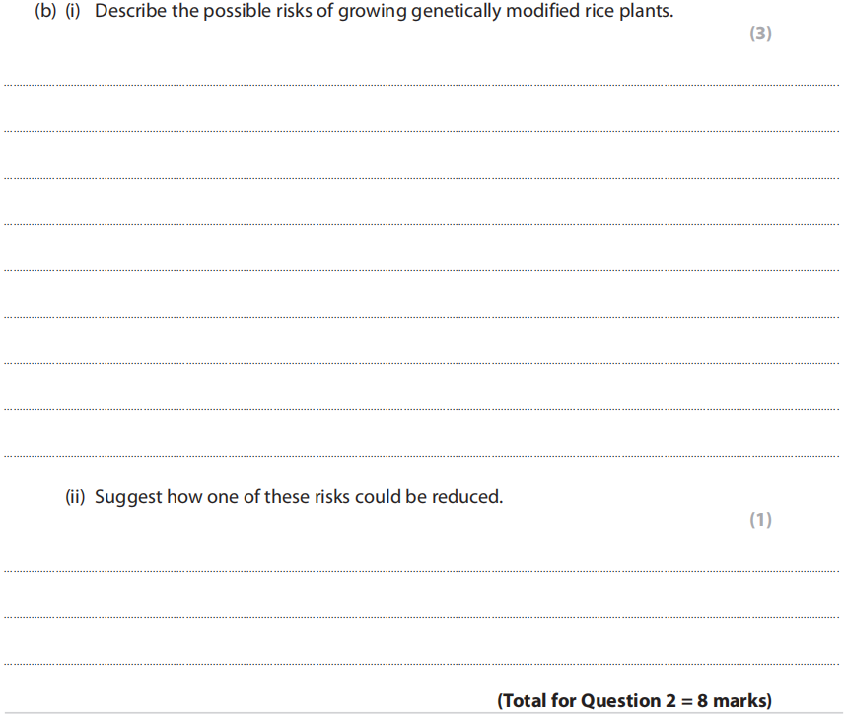Click the part (b) question label
This screenshot has height=720, width=845.
(x=45, y=14)
